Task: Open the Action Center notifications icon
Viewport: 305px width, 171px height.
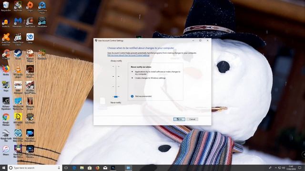Action: [x=300, y=168]
